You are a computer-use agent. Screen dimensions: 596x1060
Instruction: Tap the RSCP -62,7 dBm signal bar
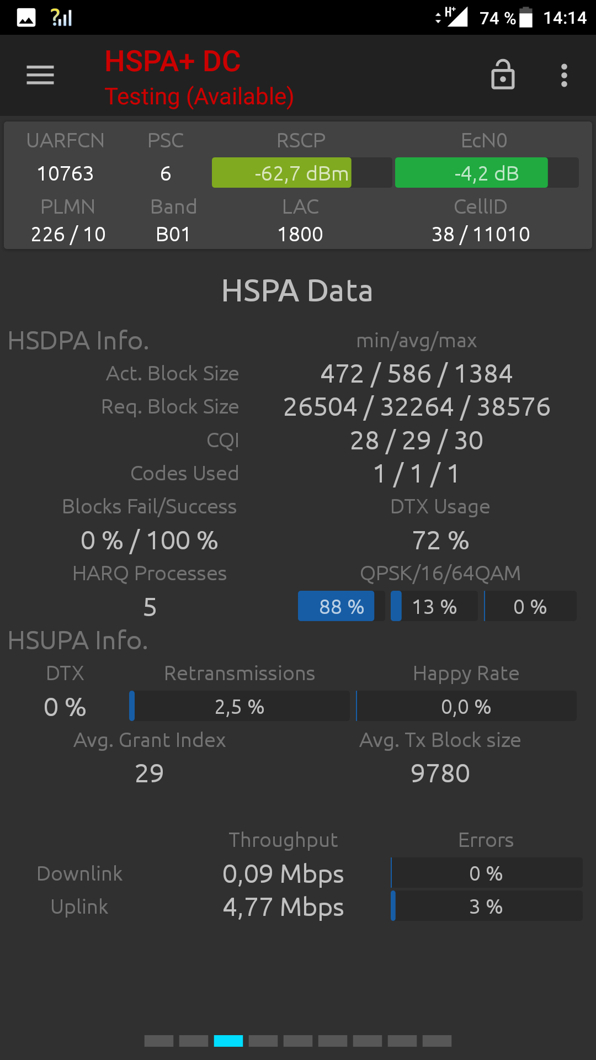(302, 173)
